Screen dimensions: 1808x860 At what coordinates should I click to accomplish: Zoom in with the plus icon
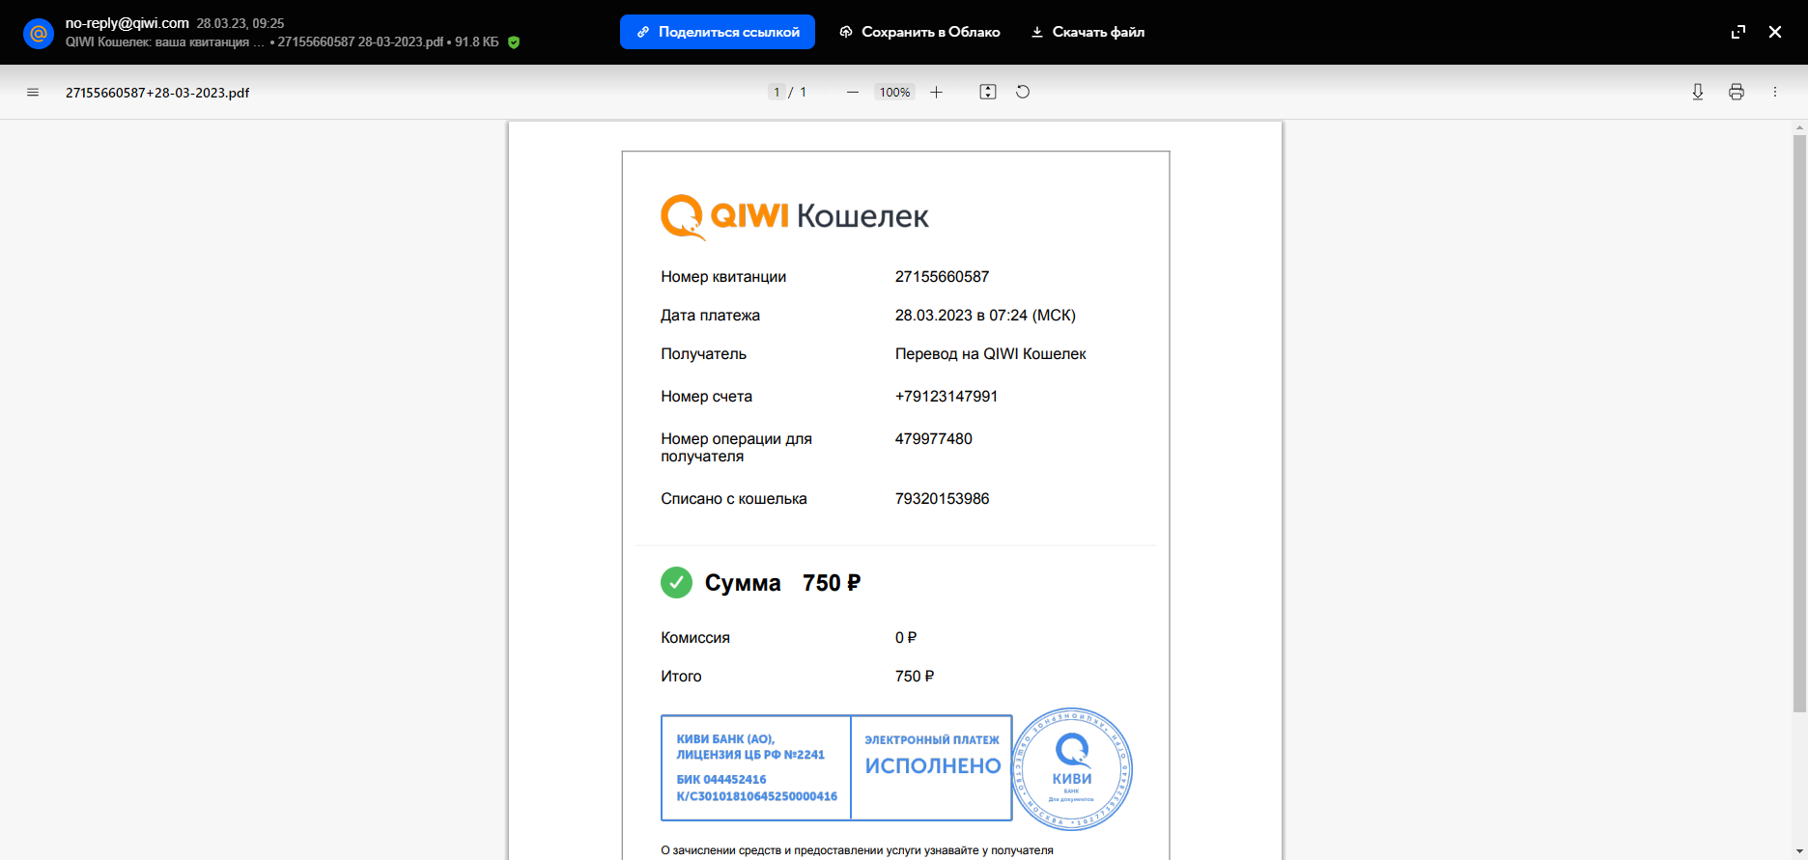[x=936, y=93]
